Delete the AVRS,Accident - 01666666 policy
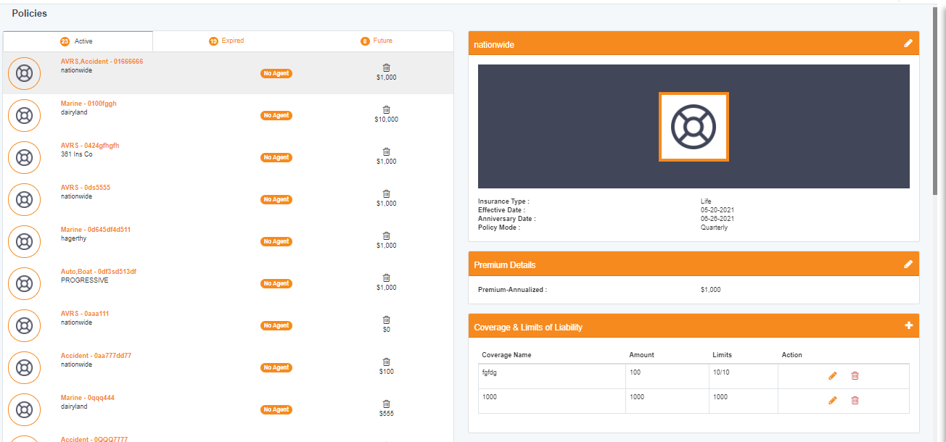The image size is (946, 442). pyautogui.click(x=386, y=67)
